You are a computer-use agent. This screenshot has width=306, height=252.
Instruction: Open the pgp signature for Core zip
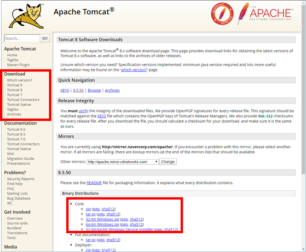[96, 209]
